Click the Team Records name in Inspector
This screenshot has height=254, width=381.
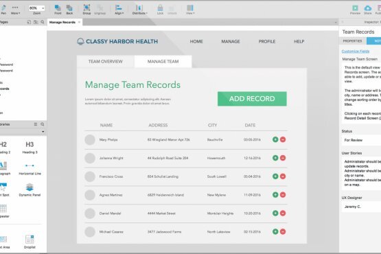pyautogui.click(x=358, y=32)
